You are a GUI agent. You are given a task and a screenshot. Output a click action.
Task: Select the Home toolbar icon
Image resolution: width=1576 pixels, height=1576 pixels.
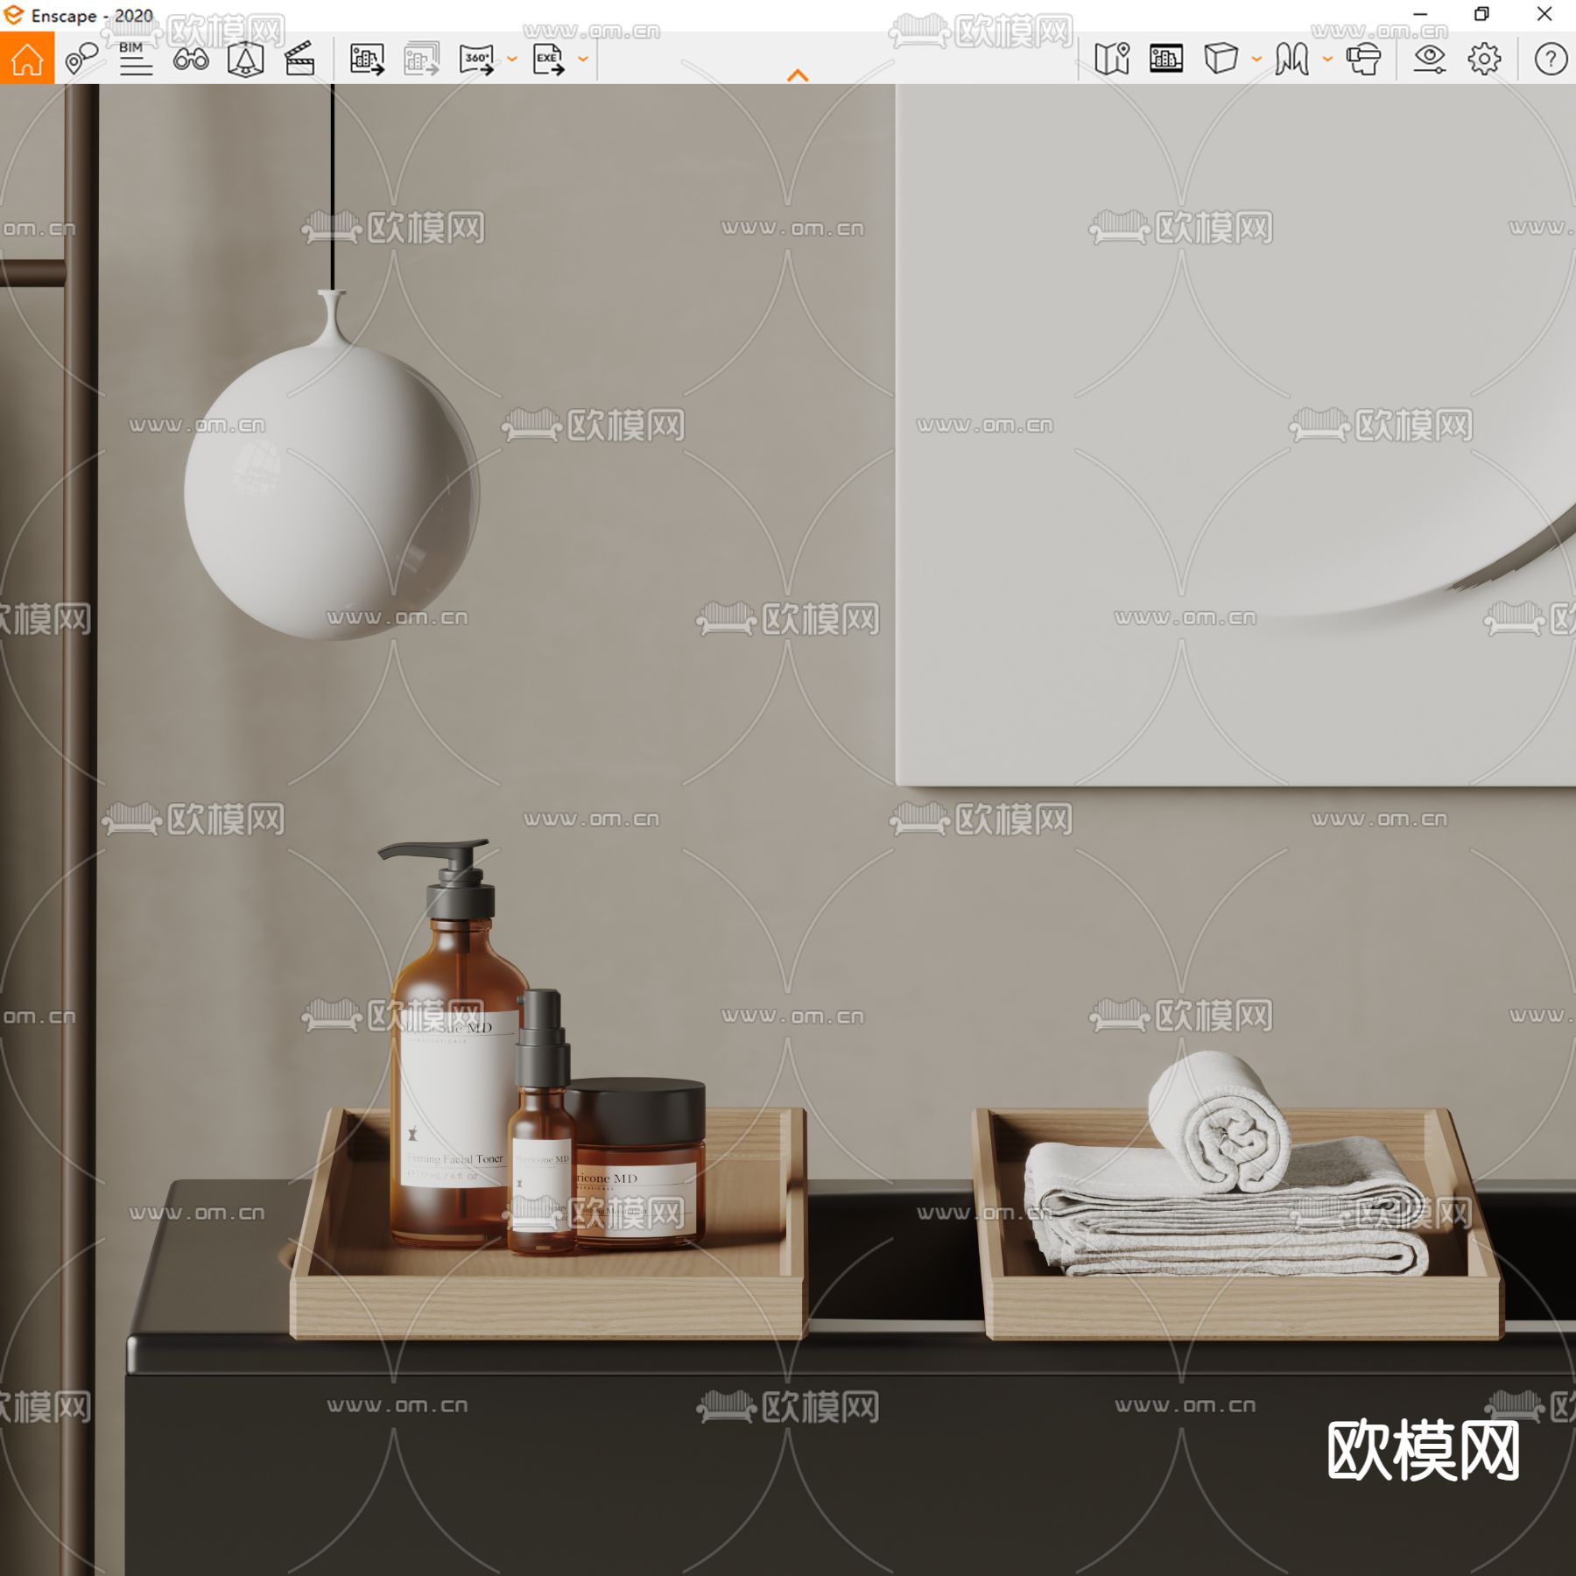pos(29,59)
